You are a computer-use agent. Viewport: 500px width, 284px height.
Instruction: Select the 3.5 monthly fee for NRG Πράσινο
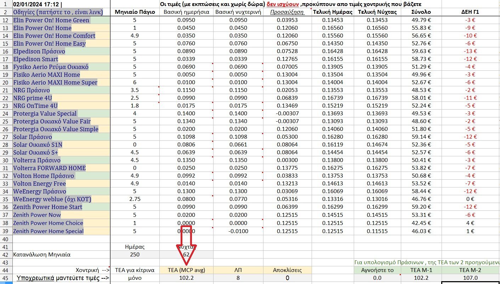point(135,90)
